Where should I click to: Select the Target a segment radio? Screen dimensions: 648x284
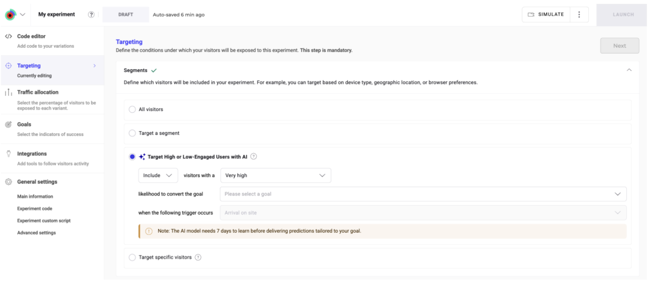click(x=132, y=133)
